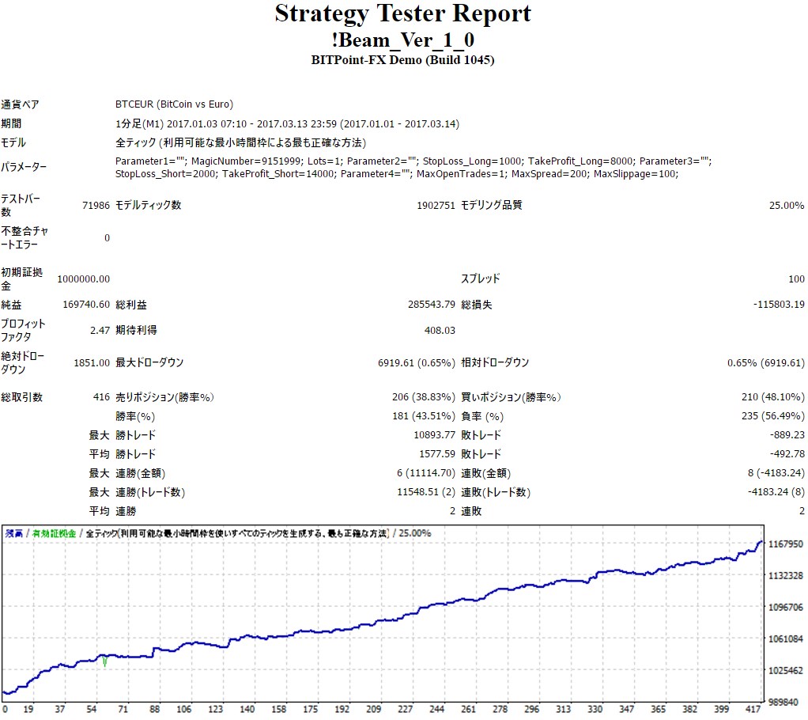
Task: Click period value starting 1分足(M1) 2017.01.03
Action: point(287,123)
